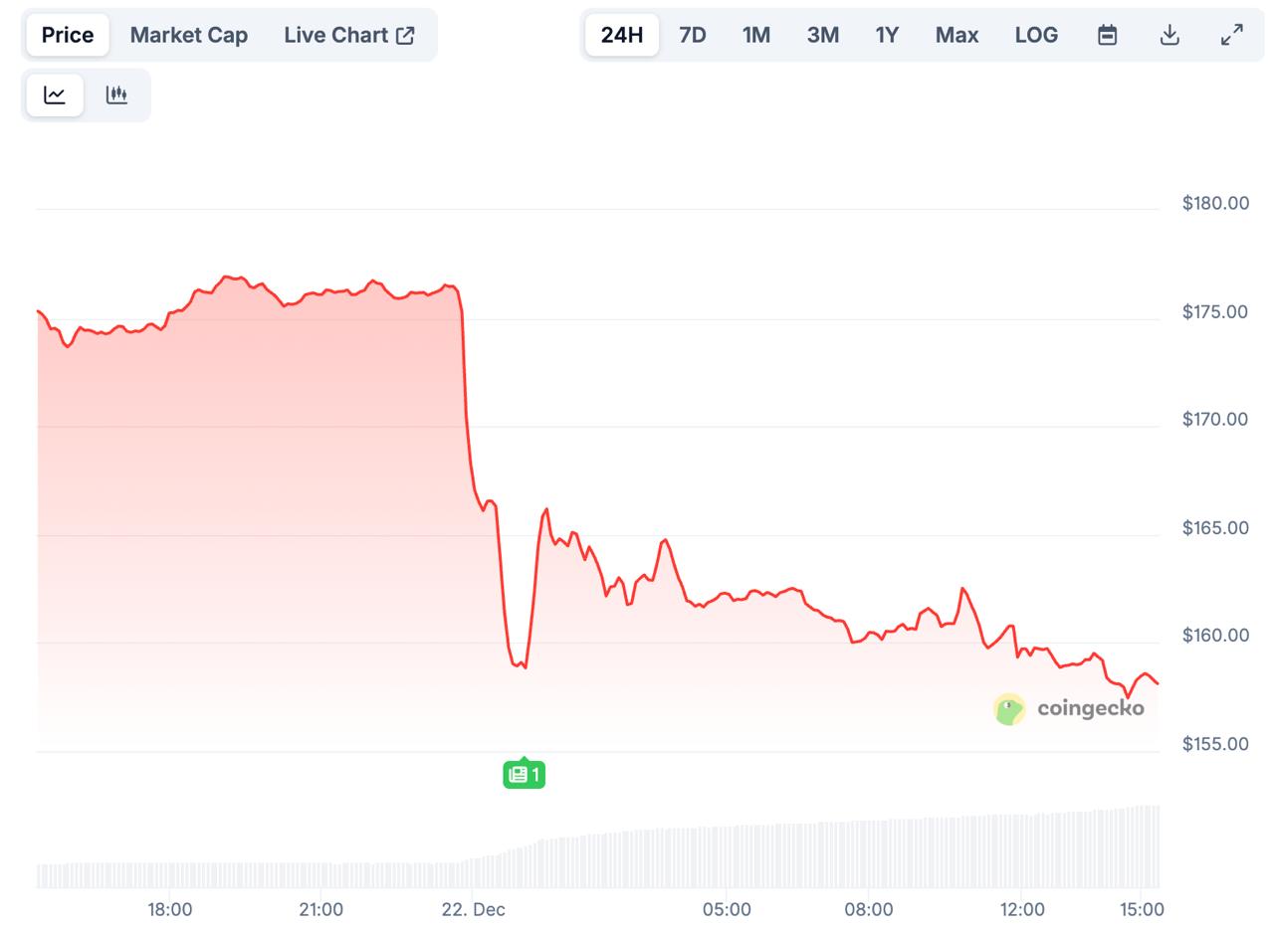Open the calendar date picker icon

(x=1107, y=34)
